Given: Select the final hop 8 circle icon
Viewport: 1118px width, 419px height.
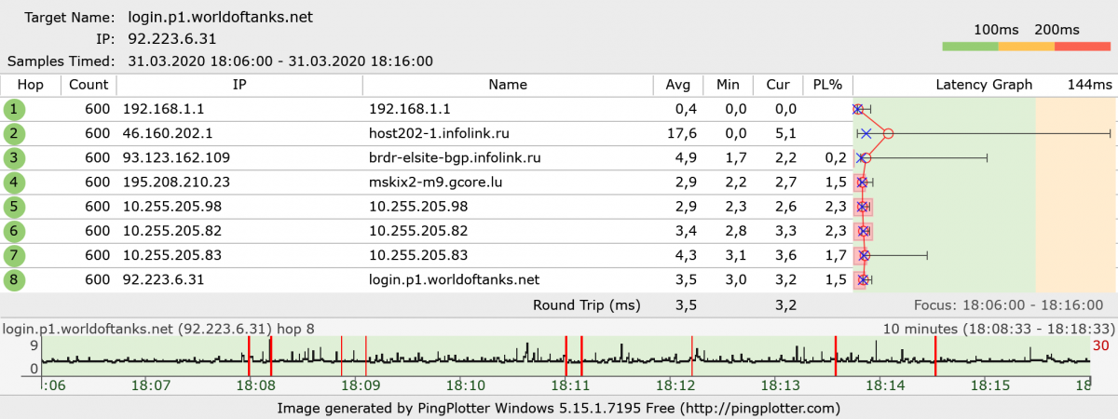Looking at the screenshot, I should click(x=14, y=278).
